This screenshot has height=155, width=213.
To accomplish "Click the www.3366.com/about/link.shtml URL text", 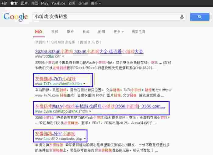I will click(x=61, y=111).
